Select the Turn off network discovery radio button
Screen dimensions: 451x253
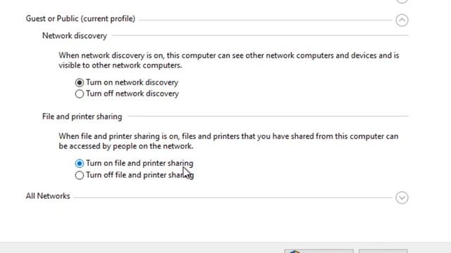80,93
